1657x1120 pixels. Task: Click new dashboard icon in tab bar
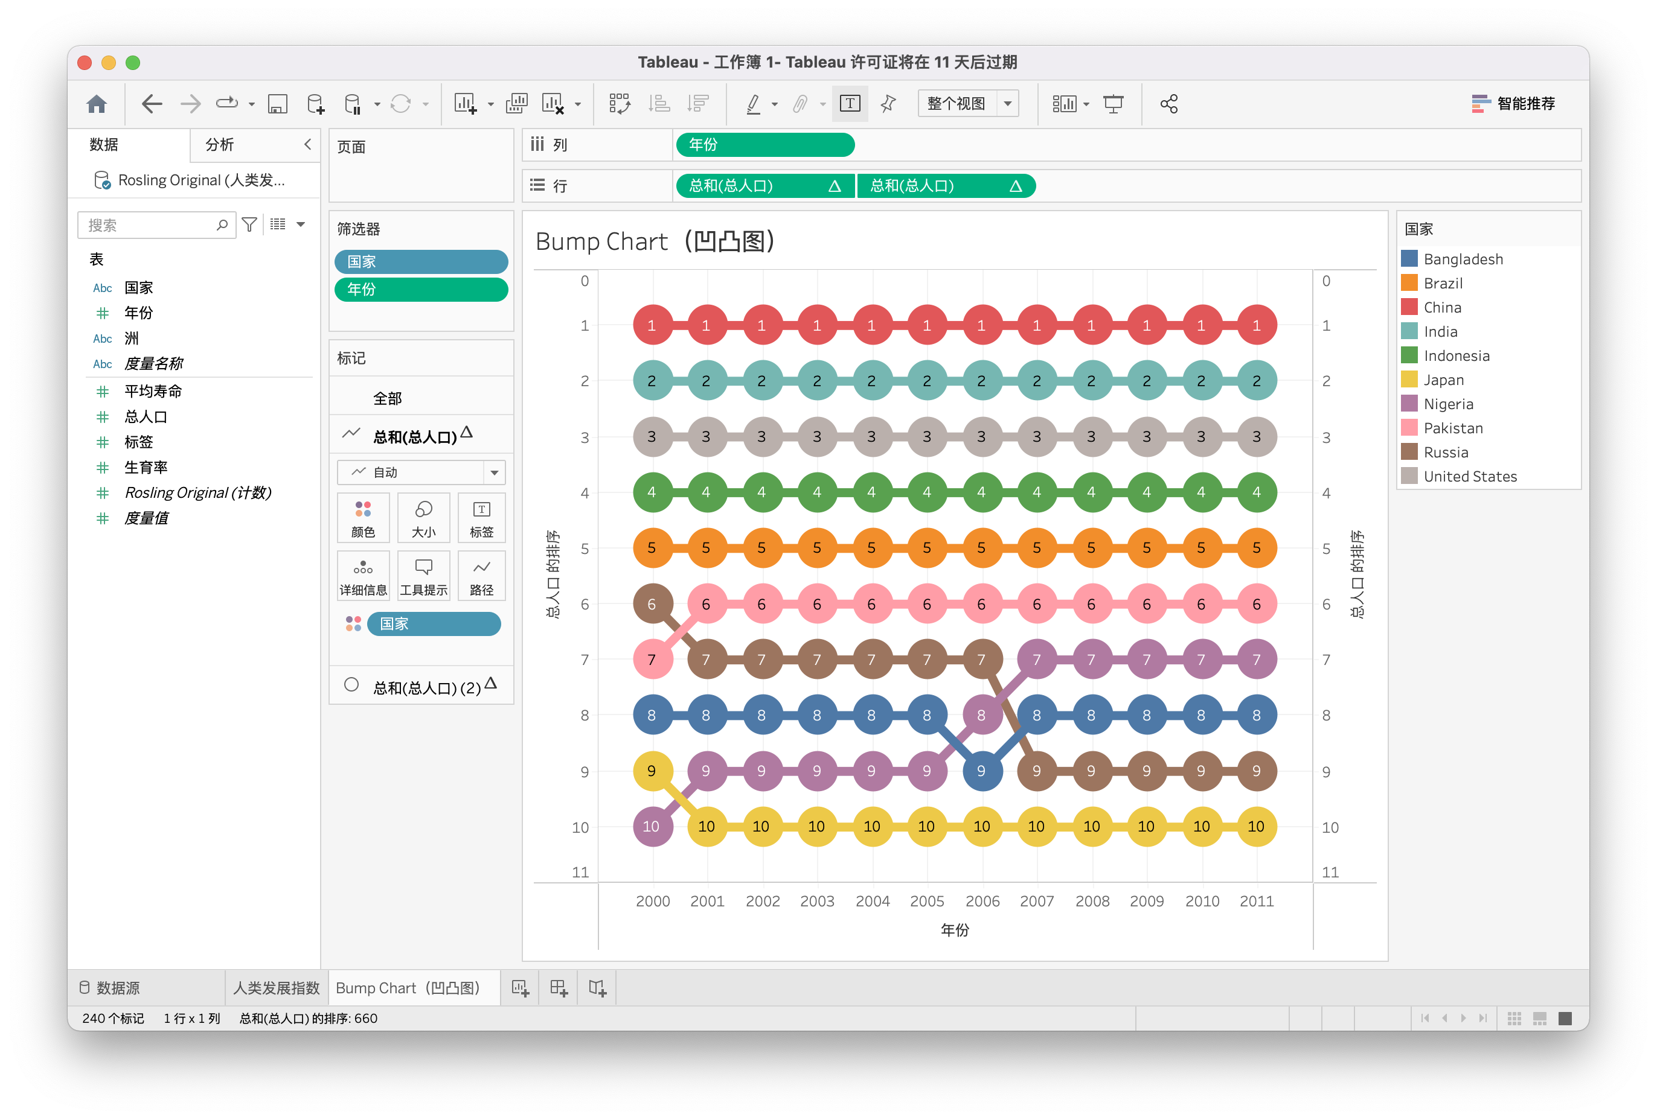[559, 988]
